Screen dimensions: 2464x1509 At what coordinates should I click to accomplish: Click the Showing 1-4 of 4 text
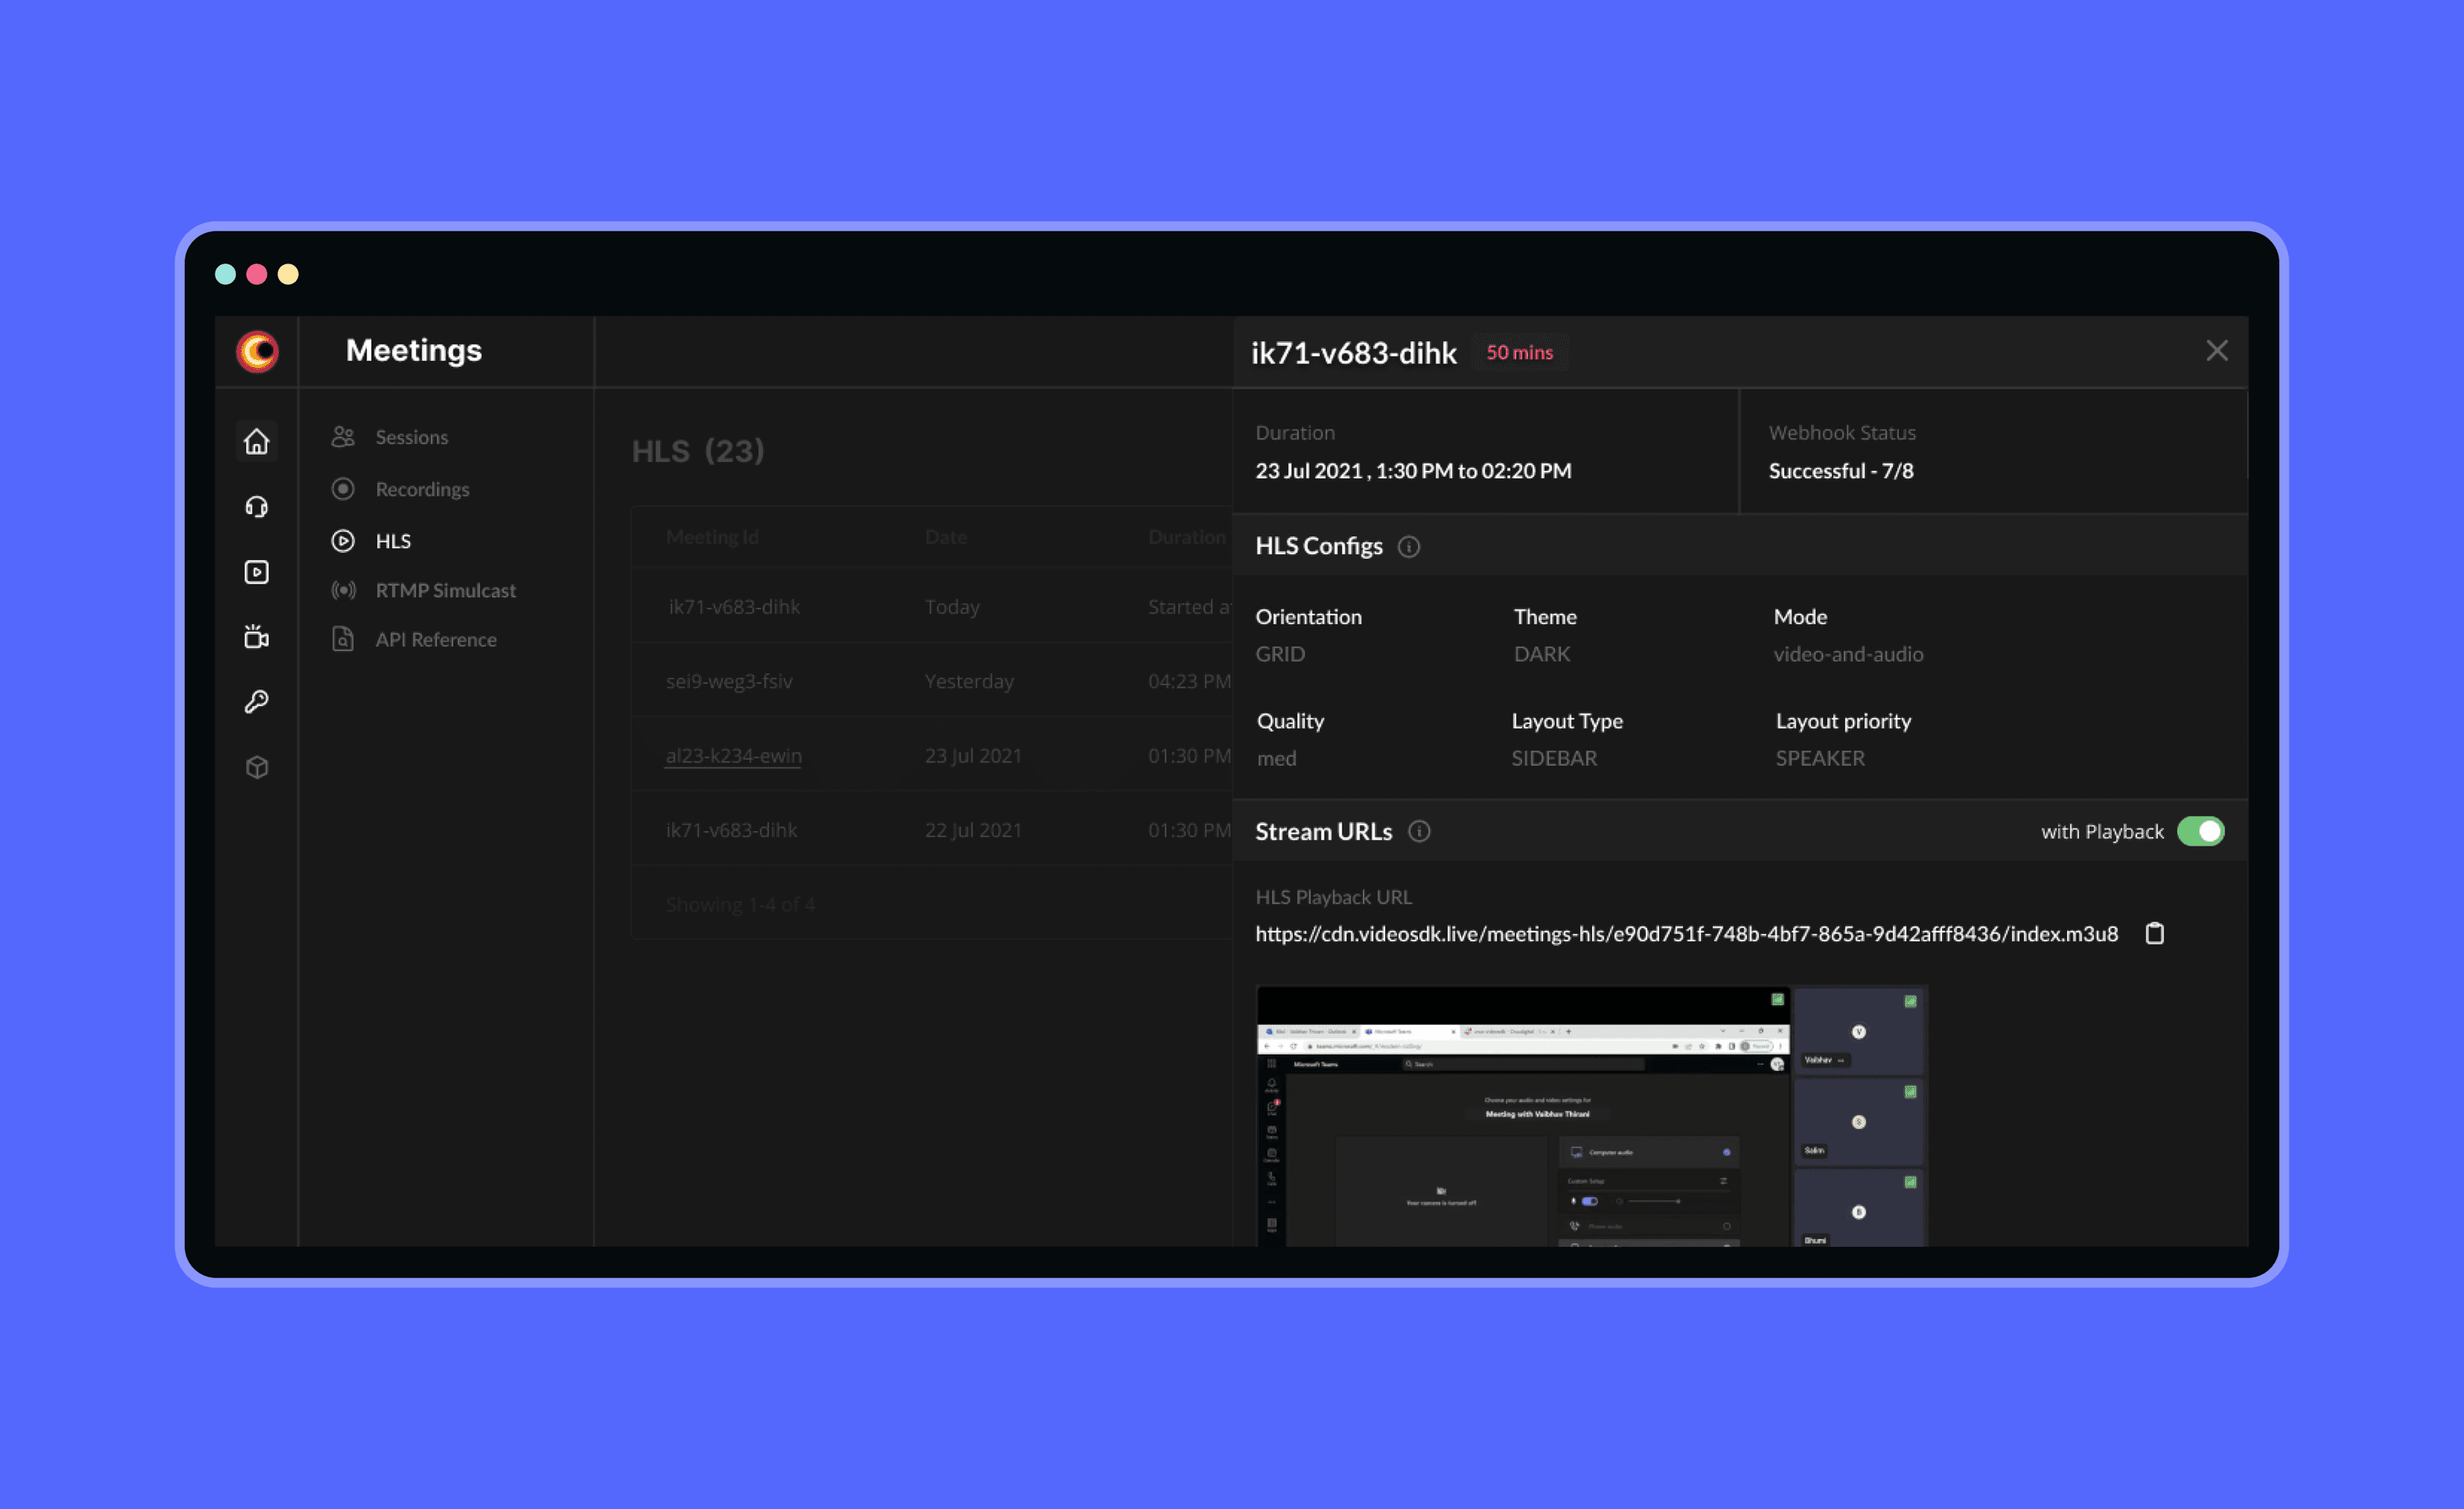pyautogui.click(x=740, y=905)
